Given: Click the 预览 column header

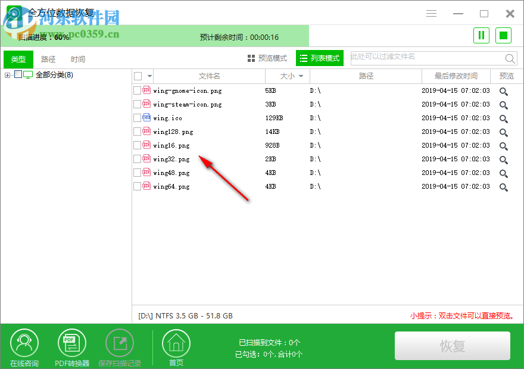Looking at the screenshot, I should pos(506,76).
